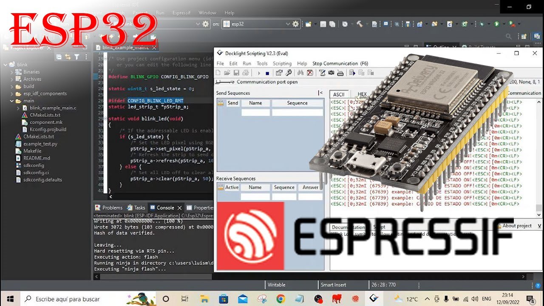Select HEX tab in Docklight
This screenshot has height=306, width=544.
pos(362,94)
